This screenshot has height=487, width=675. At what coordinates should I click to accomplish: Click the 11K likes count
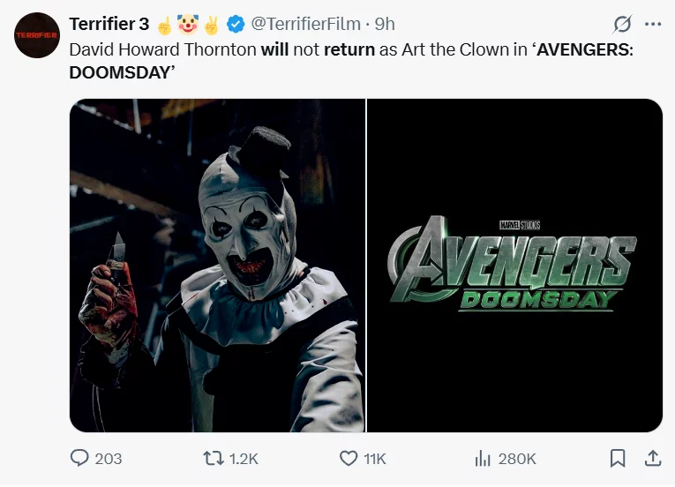point(375,459)
